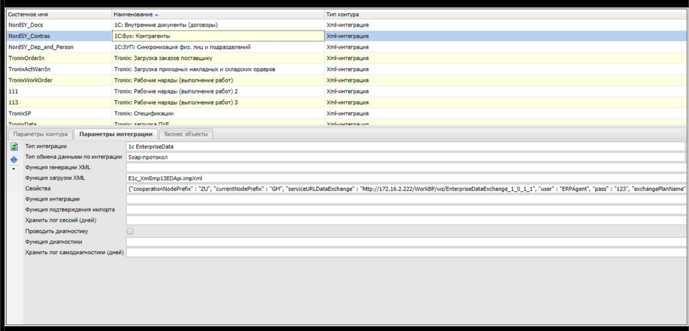Click the 'Свойства' JSON properties field
The width and height of the screenshot is (689, 331).
pos(405,189)
